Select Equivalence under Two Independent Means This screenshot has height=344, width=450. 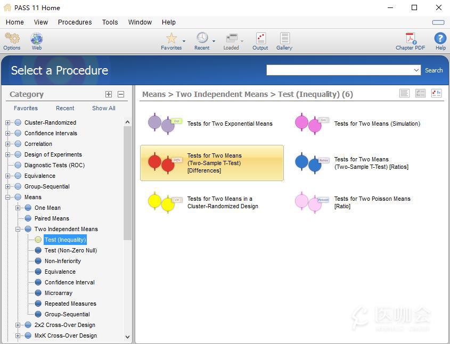coord(60,272)
